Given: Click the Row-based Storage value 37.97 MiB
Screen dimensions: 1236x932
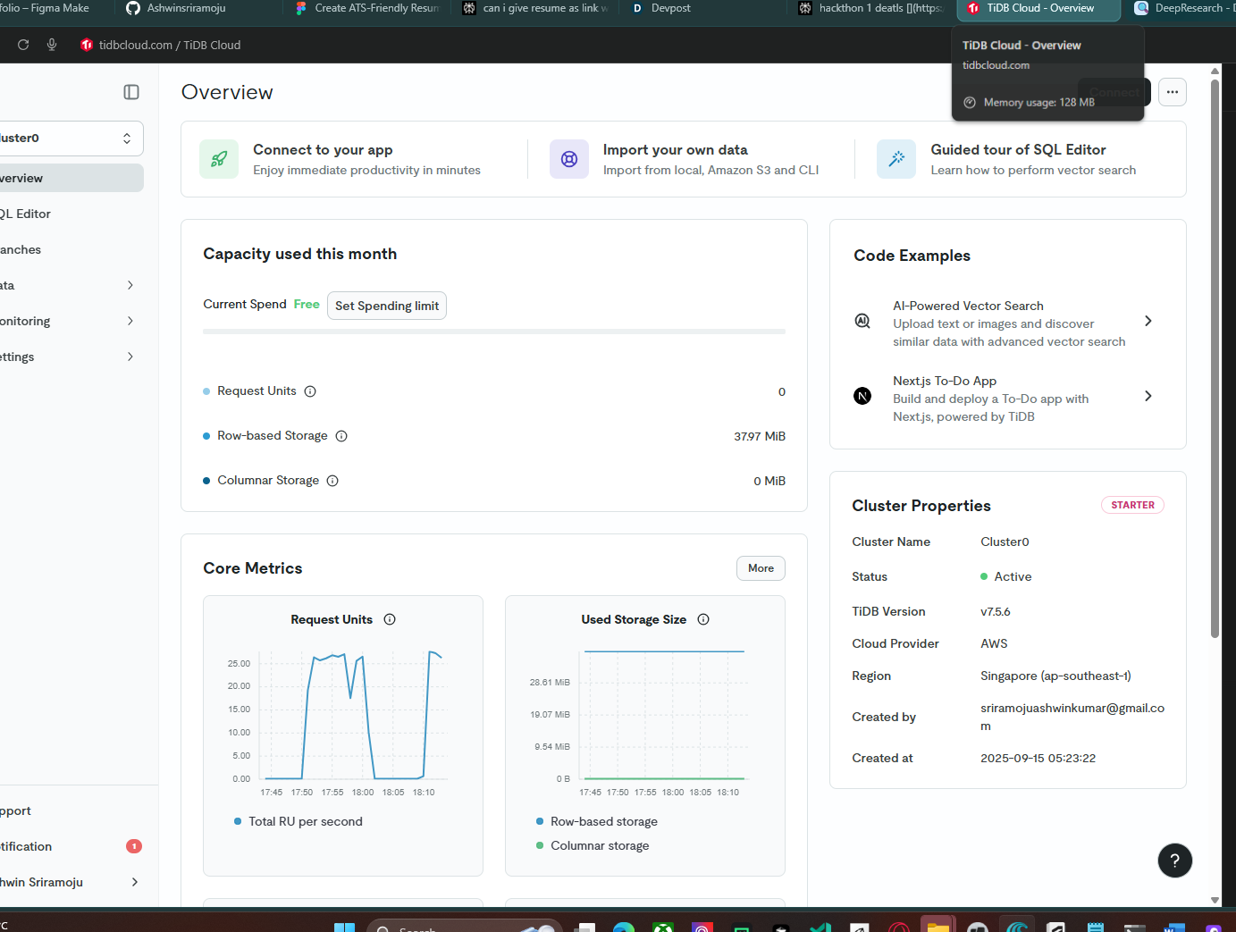Looking at the screenshot, I should (x=760, y=436).
